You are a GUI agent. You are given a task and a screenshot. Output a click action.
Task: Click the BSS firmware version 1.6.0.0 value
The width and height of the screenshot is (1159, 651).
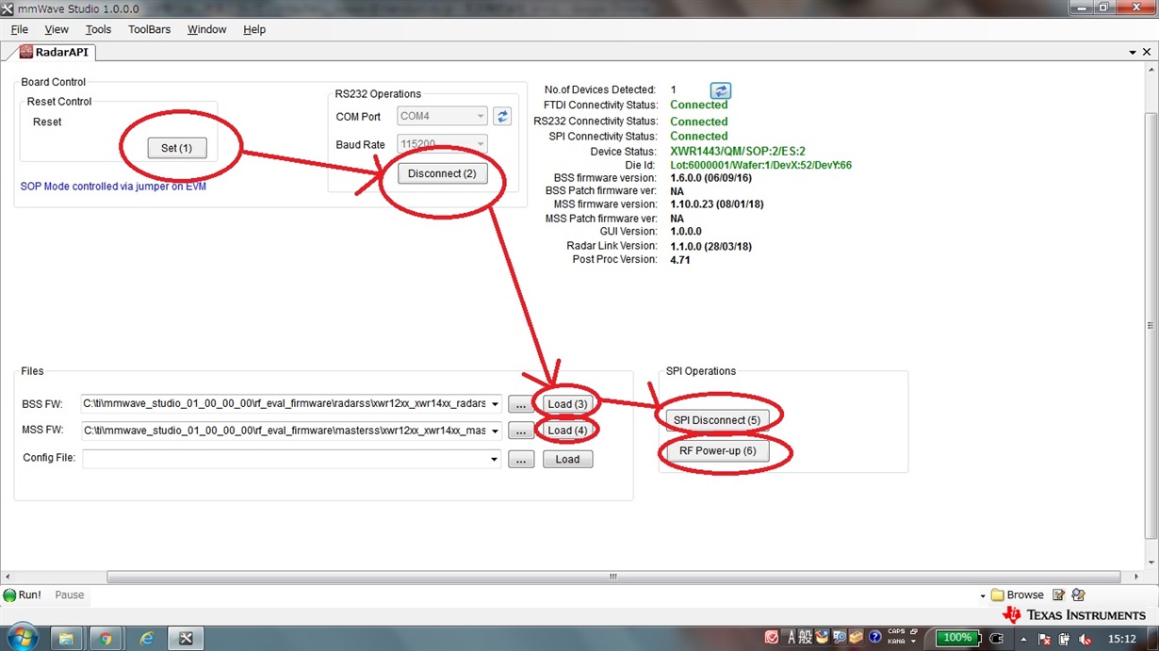click(710, 178)
